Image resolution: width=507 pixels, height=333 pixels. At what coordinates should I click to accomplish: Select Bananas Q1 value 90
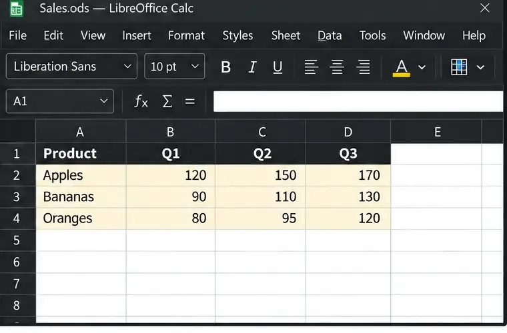pos(170,197)
